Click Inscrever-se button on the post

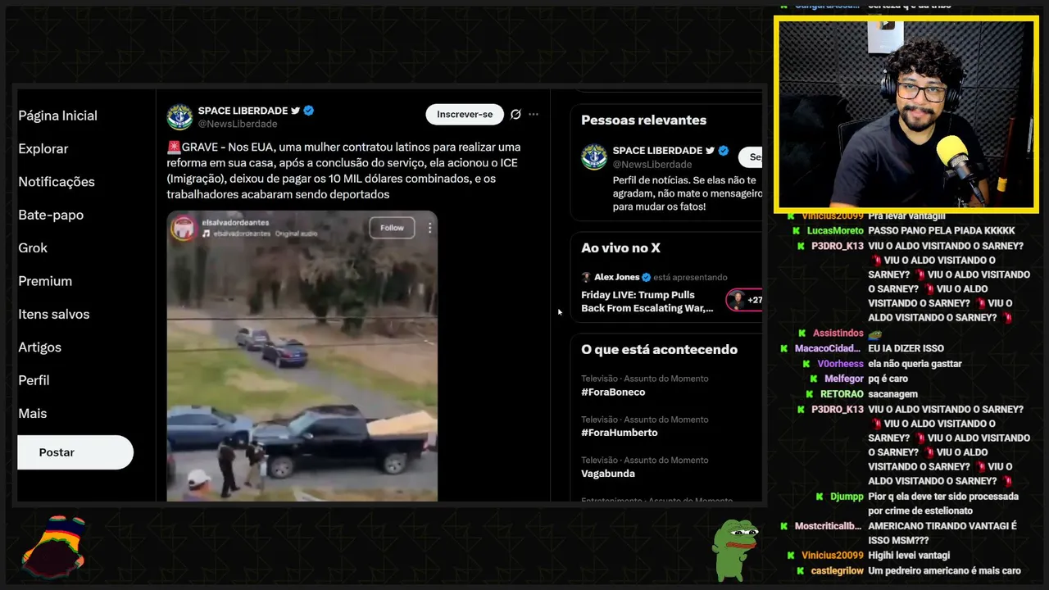point(465,114)
